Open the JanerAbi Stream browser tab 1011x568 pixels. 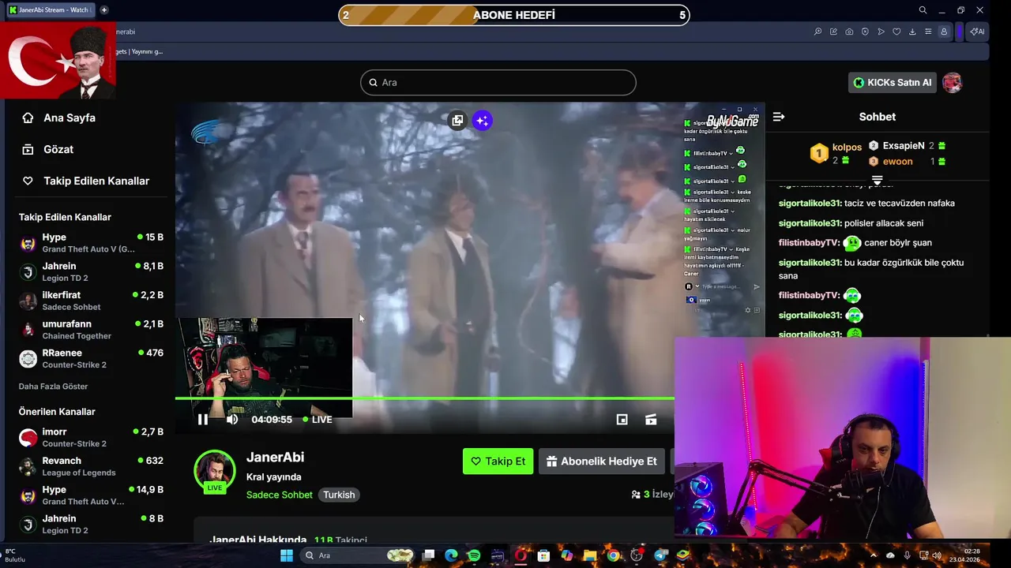(x=50, y=10)
